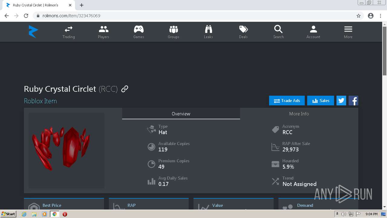Click the RAP After Sale value 29,973
The width and height of the screenshot is (387, 218).
(x=291, y=150)
